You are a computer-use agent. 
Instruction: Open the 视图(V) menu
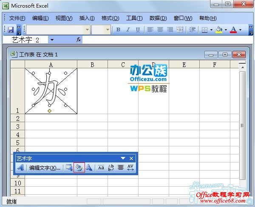64,18
